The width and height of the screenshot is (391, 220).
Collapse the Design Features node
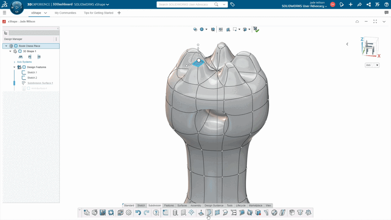(x=14, y=67)
